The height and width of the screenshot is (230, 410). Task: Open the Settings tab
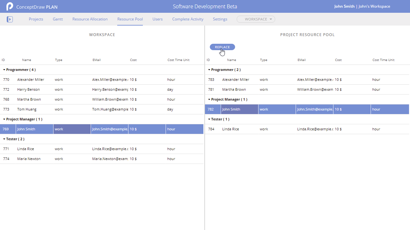pos(220,19)
